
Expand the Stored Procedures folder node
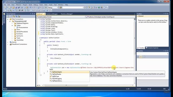(12, 32)
